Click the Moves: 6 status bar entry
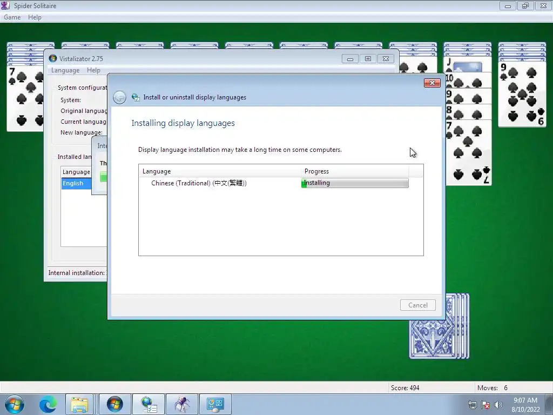The width and height of the screenshot is (553, 415). pos(493,388)
